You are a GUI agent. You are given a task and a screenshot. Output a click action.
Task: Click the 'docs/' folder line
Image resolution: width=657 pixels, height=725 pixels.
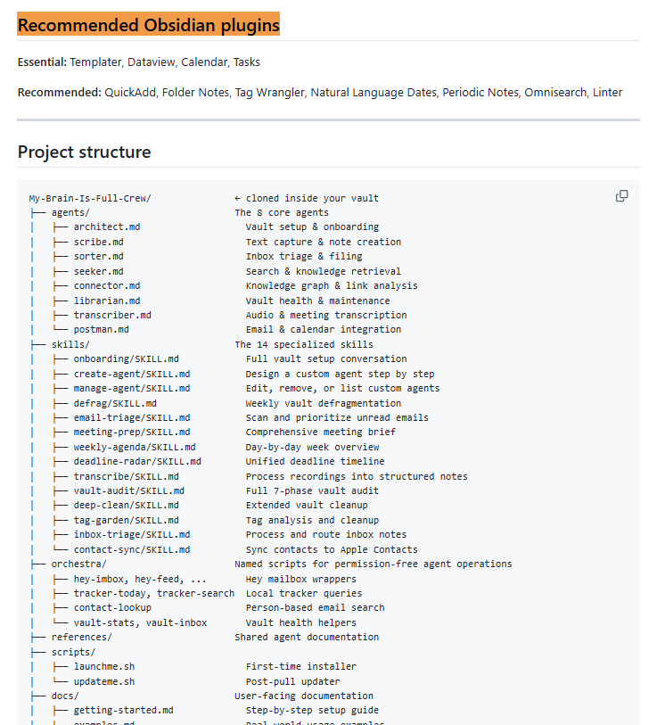[x=65, y=696]
